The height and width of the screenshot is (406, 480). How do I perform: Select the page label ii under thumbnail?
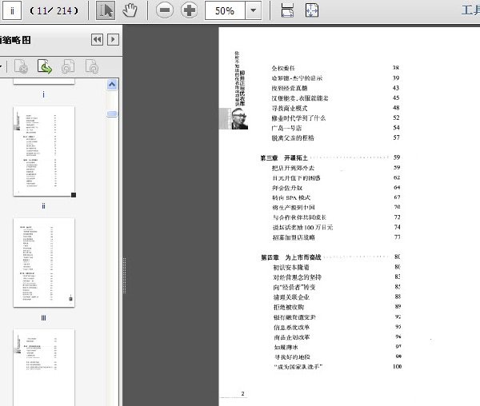coord(43,206)
